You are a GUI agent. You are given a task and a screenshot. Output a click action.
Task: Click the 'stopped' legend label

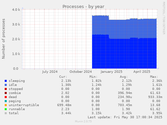pyautogui.click(x=16, y=89)
